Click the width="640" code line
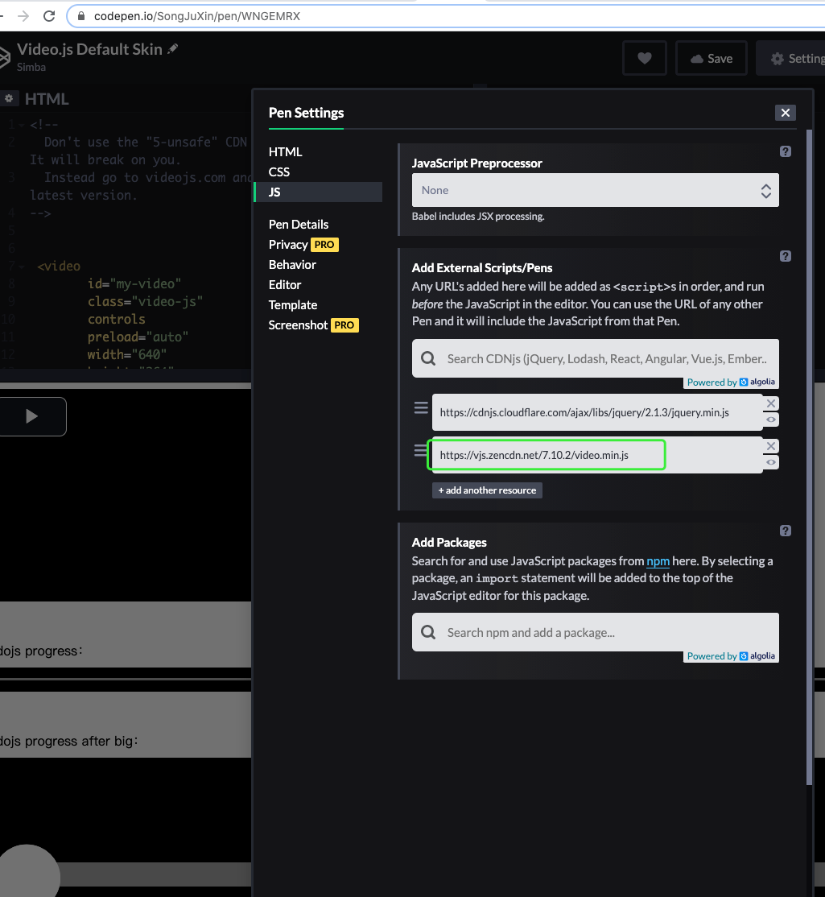Screen dimensions: 825x897 (127, 354)
